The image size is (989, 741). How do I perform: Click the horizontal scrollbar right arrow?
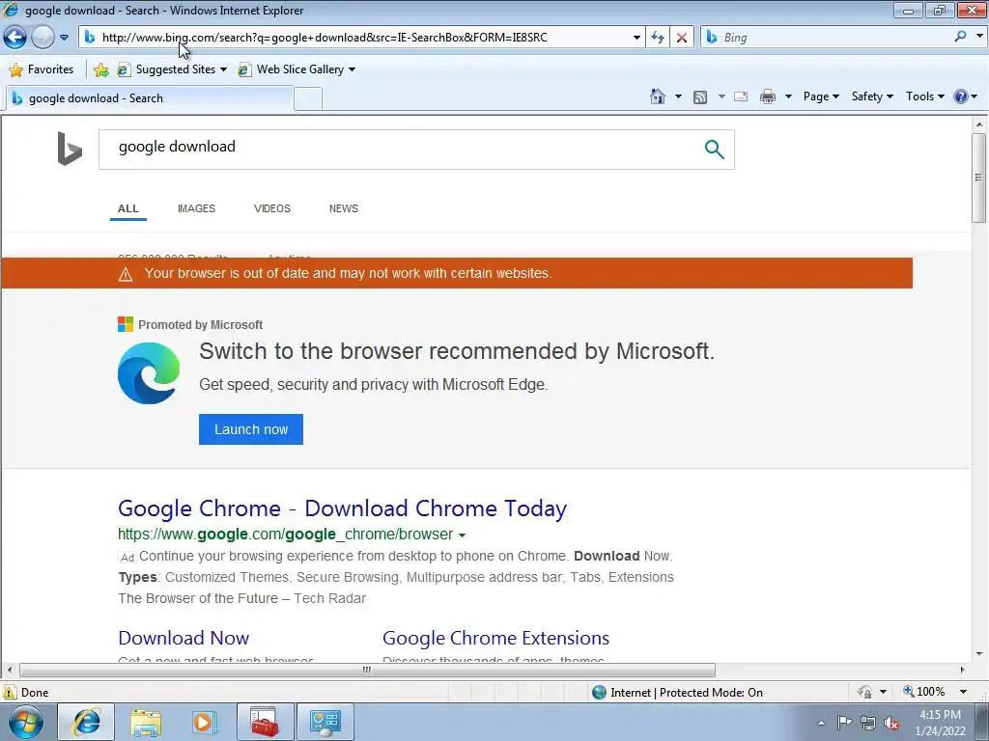963,670
